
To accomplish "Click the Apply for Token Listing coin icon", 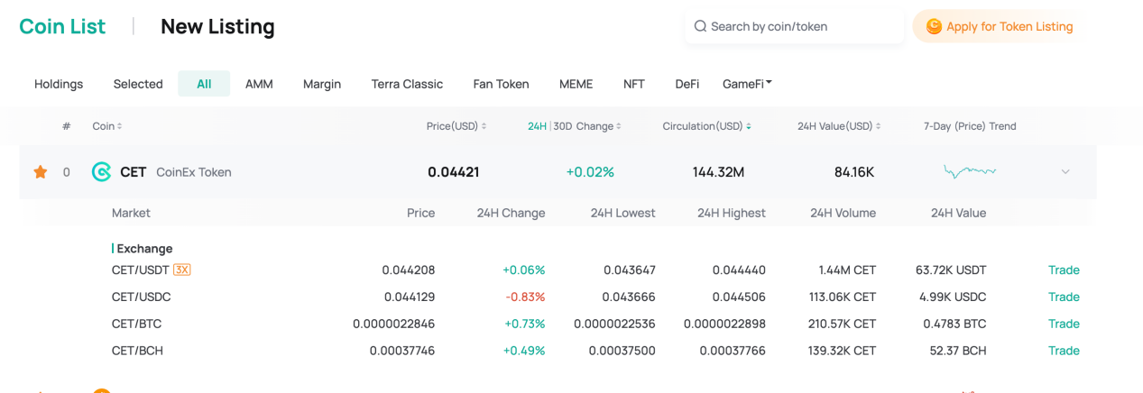I will tap(934, 26).
